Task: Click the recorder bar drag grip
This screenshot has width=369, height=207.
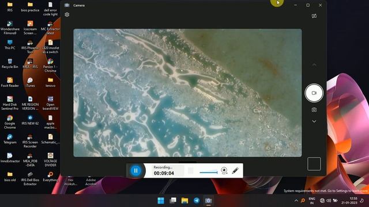Action: [x=191, y=171]
